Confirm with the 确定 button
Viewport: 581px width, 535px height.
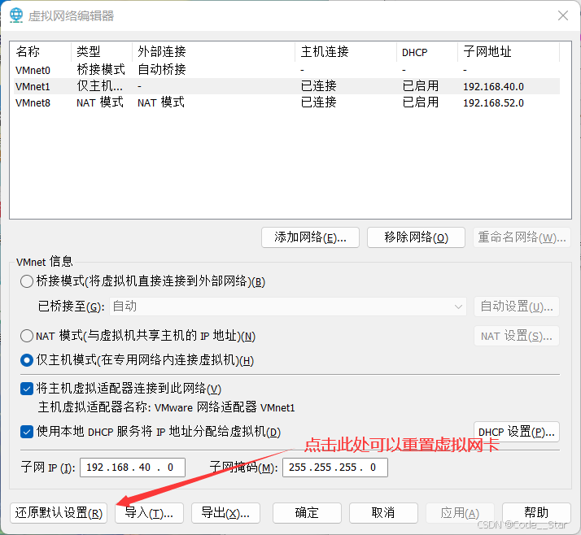coord(307,513)
